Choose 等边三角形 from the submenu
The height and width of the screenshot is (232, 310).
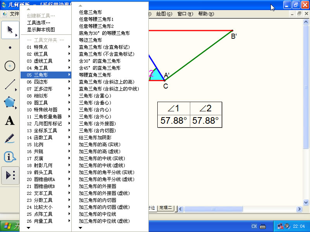[90, 40]
